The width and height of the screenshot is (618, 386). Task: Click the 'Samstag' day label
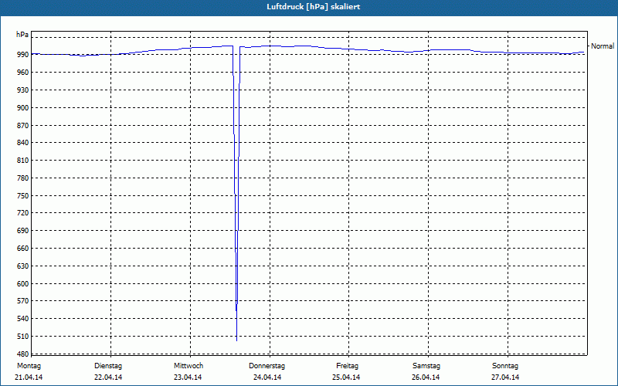(426, 366)
